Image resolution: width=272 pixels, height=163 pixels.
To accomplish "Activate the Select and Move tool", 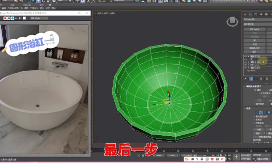I will coord(38,1).
